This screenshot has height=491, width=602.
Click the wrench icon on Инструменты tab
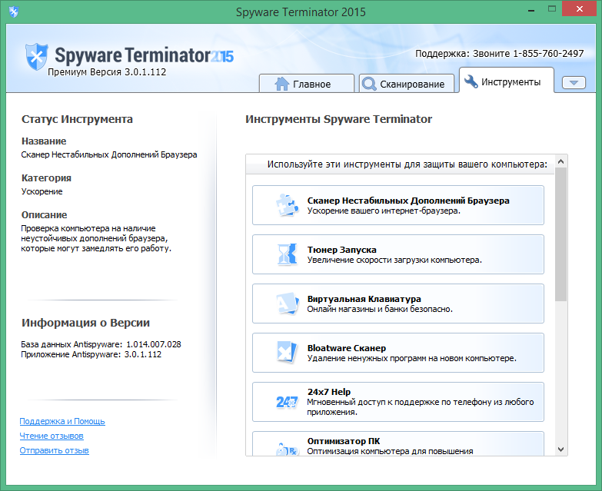point(471,81)
